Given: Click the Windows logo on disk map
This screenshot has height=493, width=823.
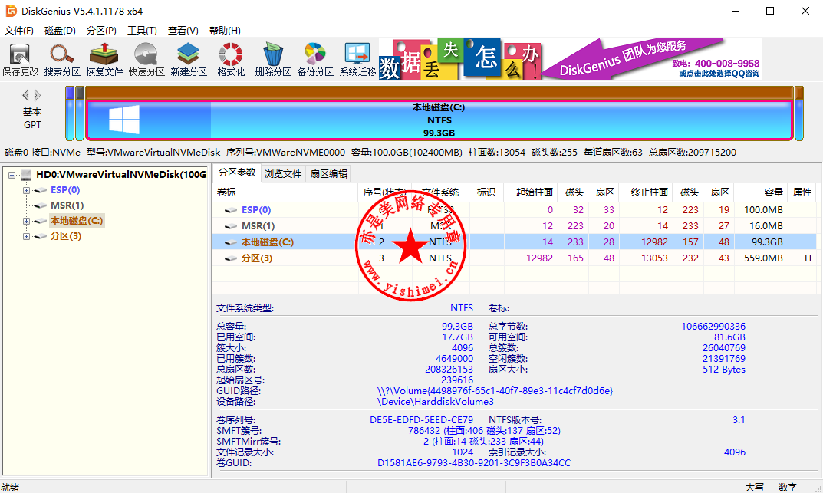Looking at the screenshot, I should (x=124, y=119).
